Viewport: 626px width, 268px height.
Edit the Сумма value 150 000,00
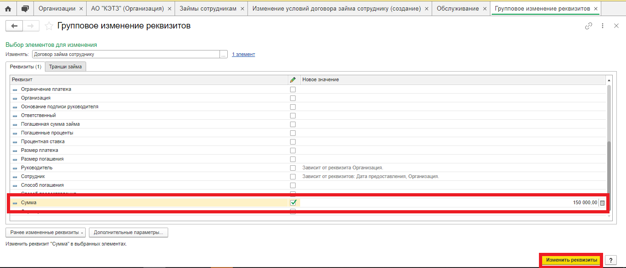[x=450, y=203]
